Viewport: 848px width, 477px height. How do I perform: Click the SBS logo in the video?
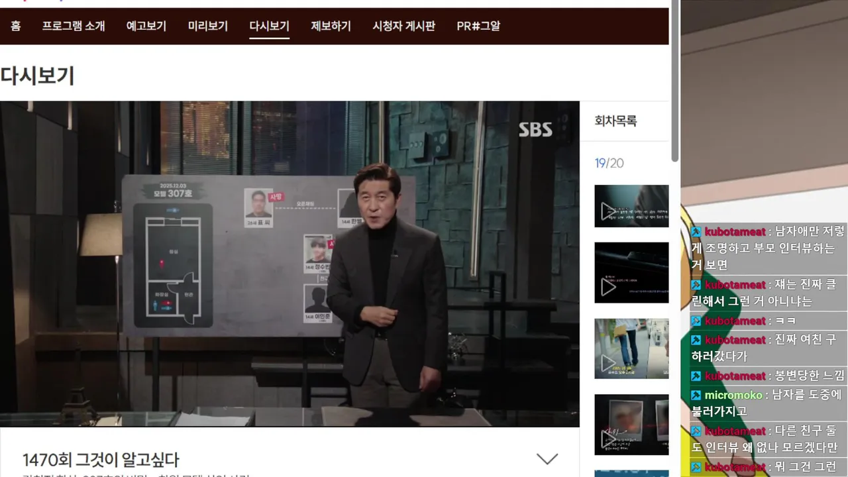click(535, 130)
